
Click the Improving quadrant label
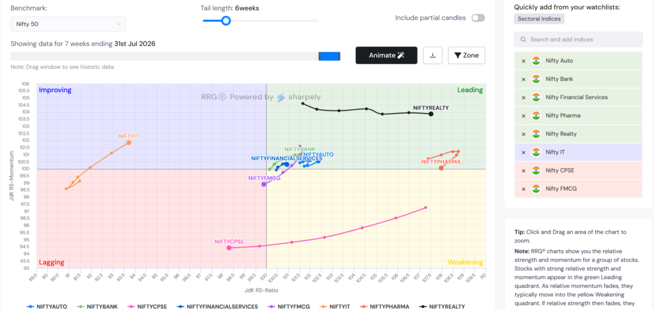(x=55, y=90)
